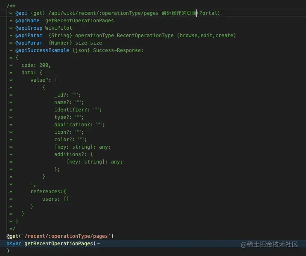This screenshot has width=306, height=256.
Task: Click the Success-Response: text
Action: pos(118,50)
